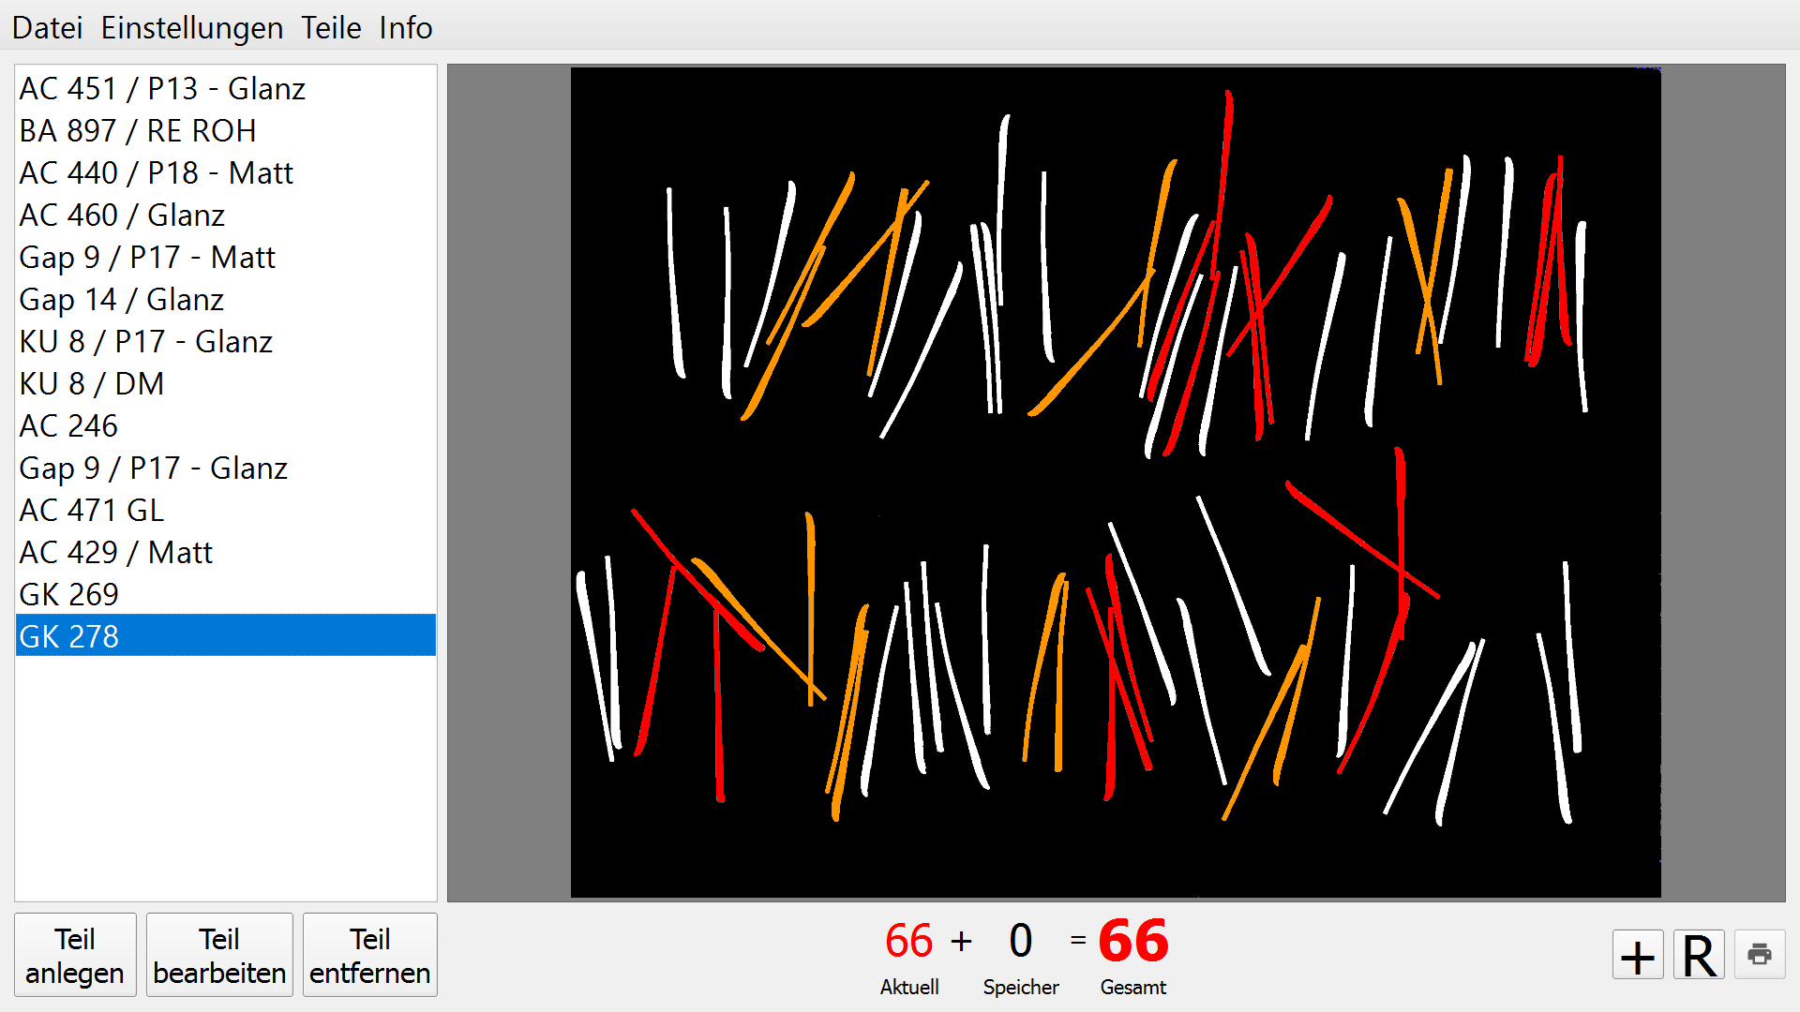Screen dimensions: 1800x1012
Task: Select AC 246 list item
Action: point(226,425)
